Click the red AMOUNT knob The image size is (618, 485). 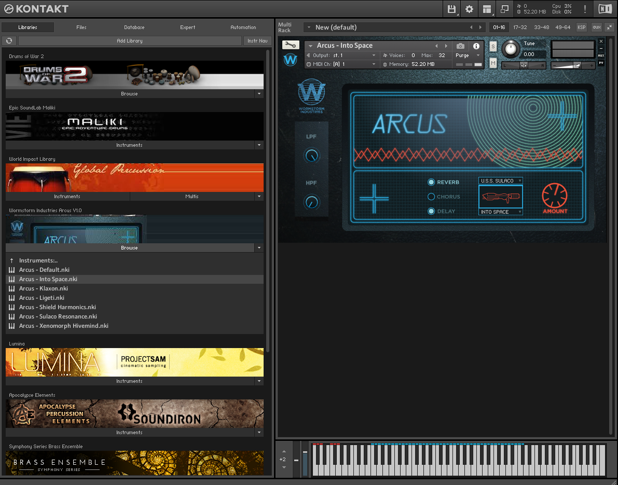coord(555,196)
